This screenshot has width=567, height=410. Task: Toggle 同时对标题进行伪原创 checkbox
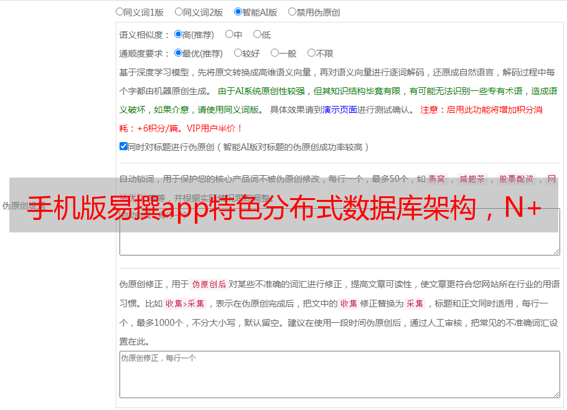click(x=123, y=146)
